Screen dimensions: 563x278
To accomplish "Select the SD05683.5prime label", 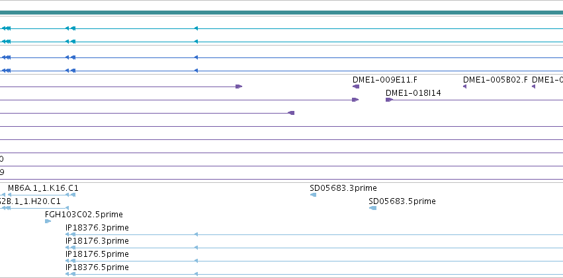I will pos(402,201).
